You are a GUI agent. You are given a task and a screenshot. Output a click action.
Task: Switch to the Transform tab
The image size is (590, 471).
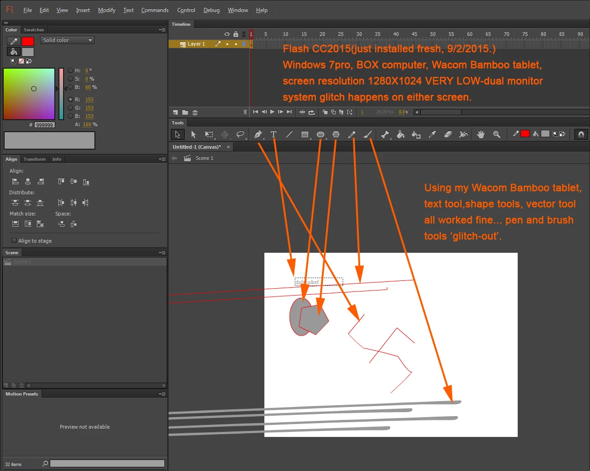click(35, 159)
